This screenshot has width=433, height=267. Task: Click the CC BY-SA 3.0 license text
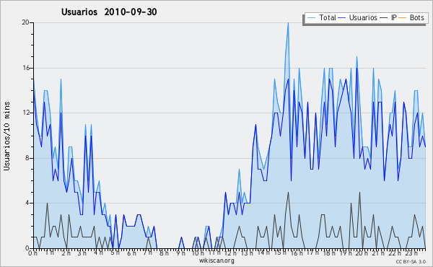tap(411, 262)
